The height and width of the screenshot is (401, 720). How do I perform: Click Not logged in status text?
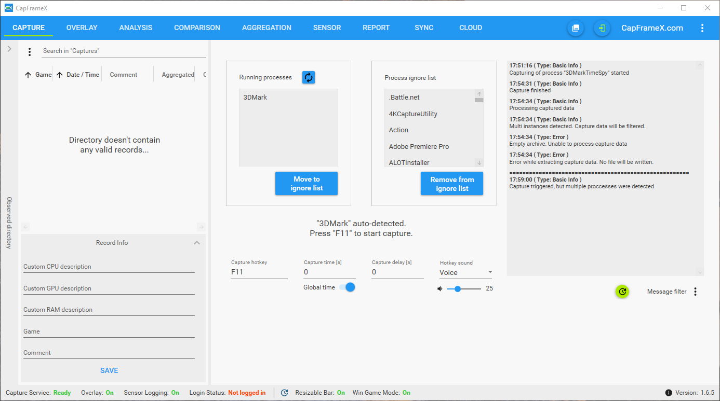click(247, 393)
